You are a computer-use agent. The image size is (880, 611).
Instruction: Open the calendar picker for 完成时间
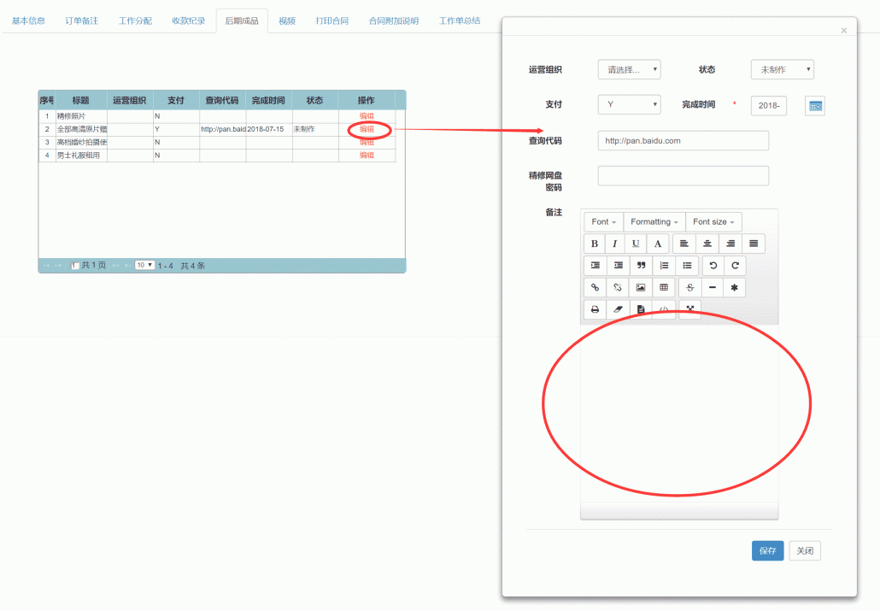point(815,106)
